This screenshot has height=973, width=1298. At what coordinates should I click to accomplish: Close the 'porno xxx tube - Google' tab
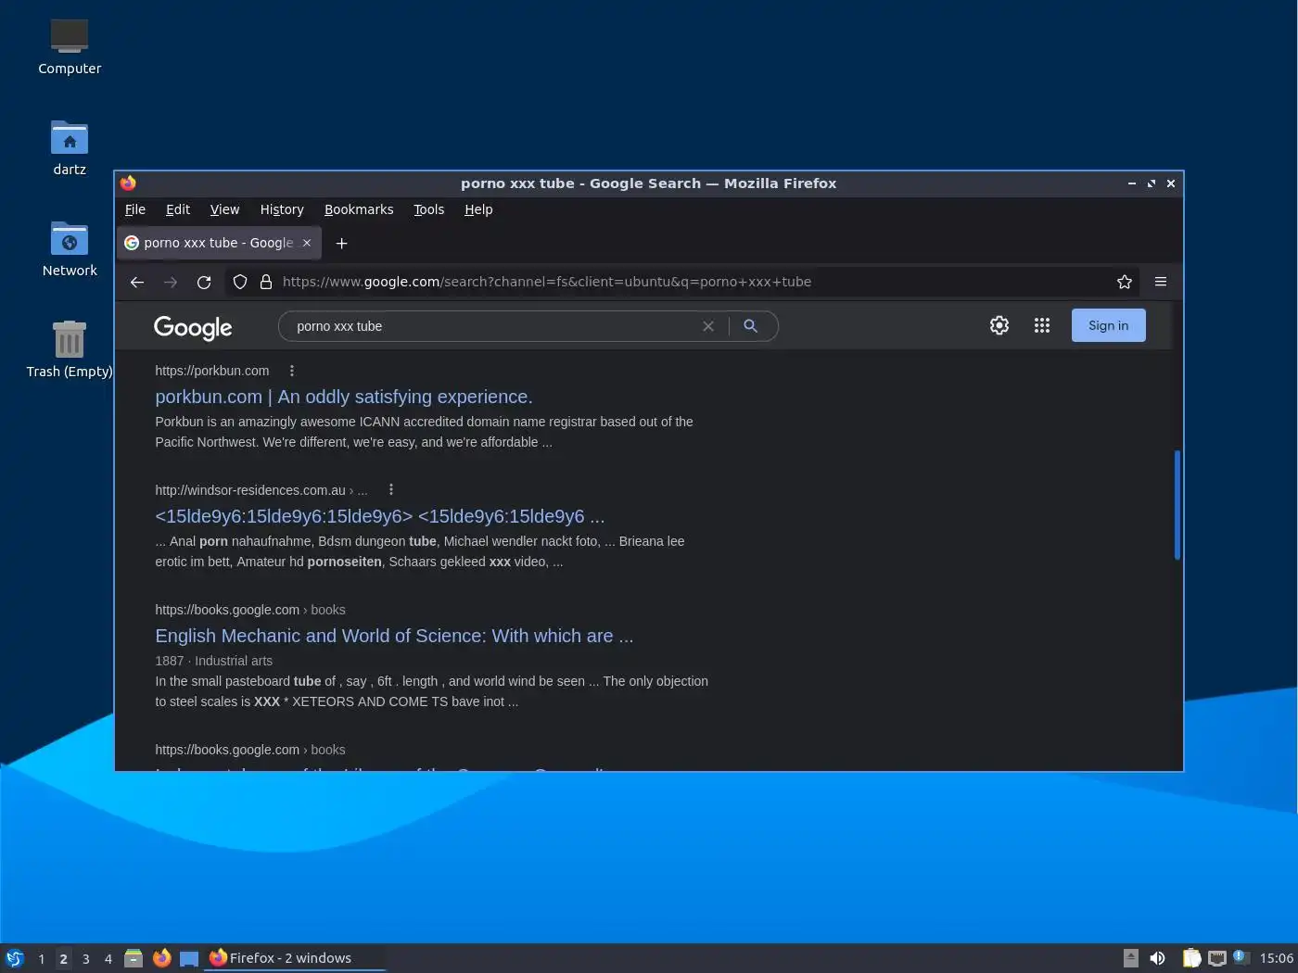pyautogui.click(x=307, y=243)
